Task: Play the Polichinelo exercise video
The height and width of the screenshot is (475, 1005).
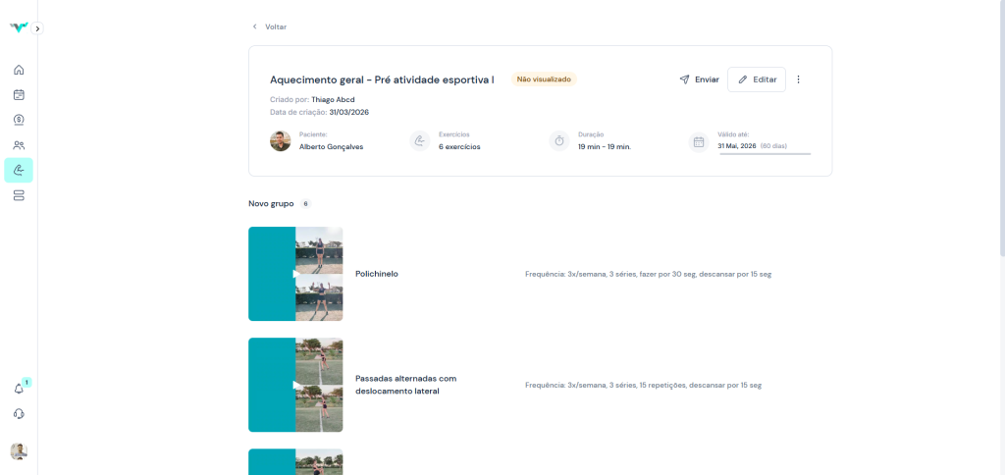Action: [x=295, y=274]
